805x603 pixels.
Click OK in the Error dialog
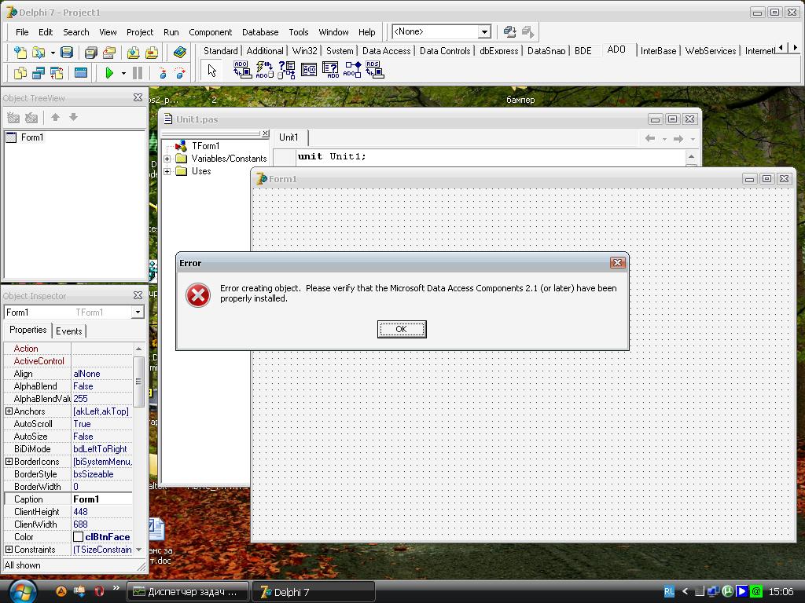[x=402, y=329]
